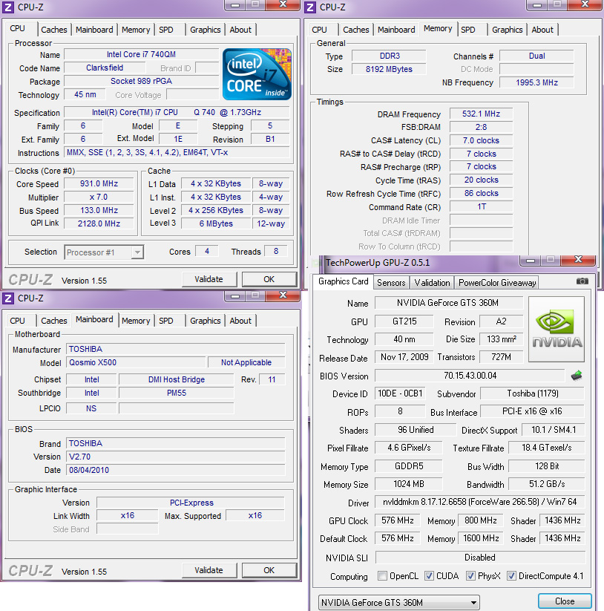Click the BIOS Version field 70.15.43.00.04
Viewport: 604px width, 611px height.
(470, 375)
